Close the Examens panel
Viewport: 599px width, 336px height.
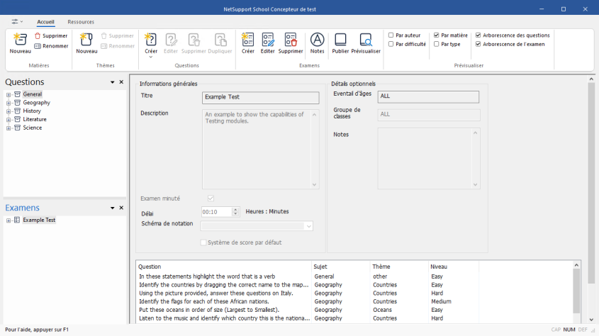pyautogui.click(x=121, y=208)
